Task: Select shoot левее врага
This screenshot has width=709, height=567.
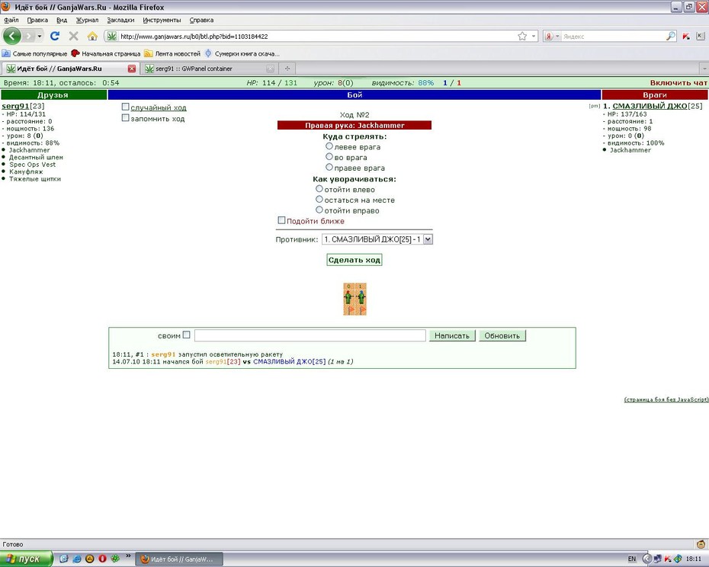Action: pyautogui.click(x=329, y=146)
